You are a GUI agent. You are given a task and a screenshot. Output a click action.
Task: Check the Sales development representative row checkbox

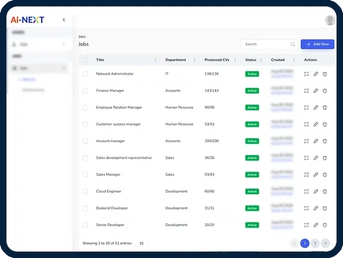(x=85, y=158)
